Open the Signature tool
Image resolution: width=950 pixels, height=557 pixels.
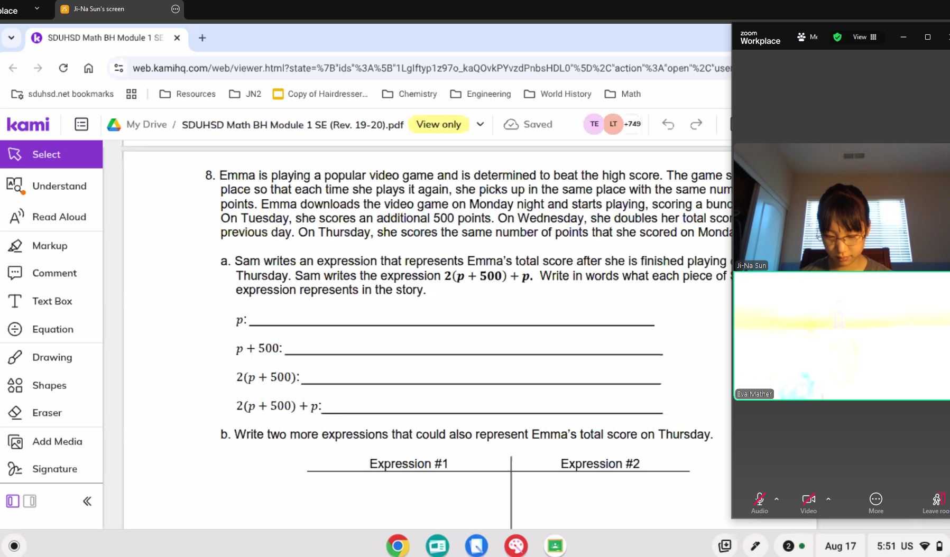pos(54,469)
